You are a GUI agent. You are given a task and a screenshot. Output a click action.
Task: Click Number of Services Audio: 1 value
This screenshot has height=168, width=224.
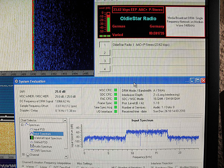coord(164,107)
